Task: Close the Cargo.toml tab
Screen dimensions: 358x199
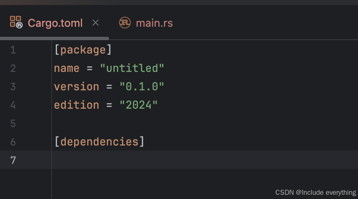Action: click(x=96, y=23)
